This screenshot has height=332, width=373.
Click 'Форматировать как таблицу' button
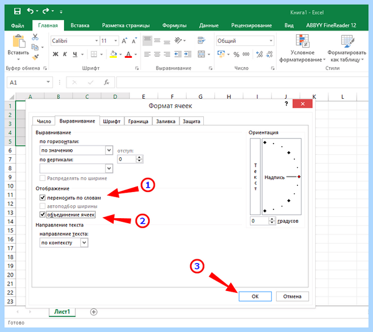(x=347, y=48)
